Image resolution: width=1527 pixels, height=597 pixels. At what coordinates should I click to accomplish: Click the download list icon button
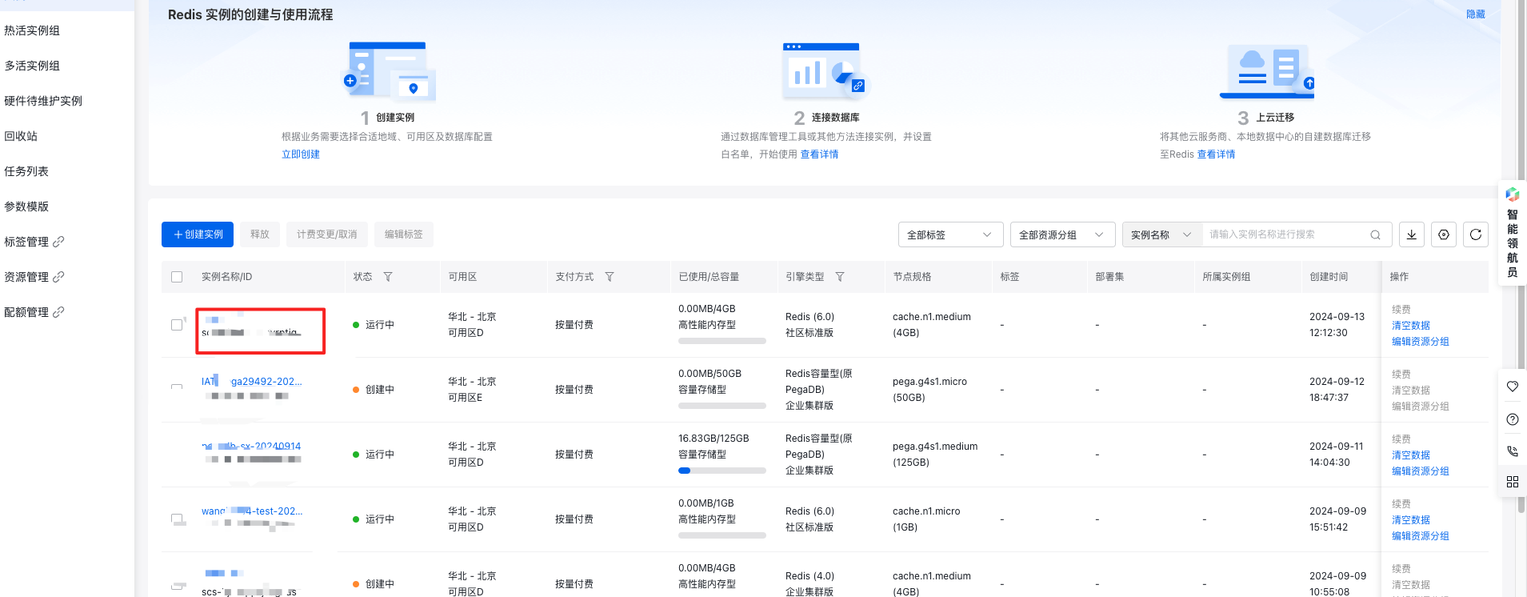[1412, 234]
